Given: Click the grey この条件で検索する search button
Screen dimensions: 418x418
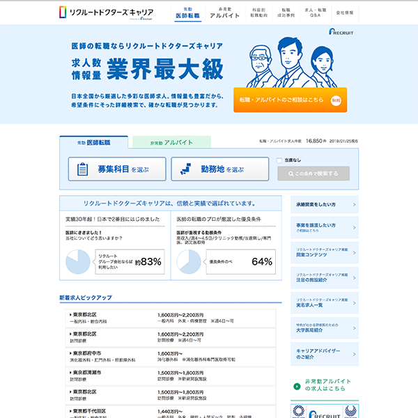Looking at the screenshot, I should pyautogui.click(x=313, y=173).
